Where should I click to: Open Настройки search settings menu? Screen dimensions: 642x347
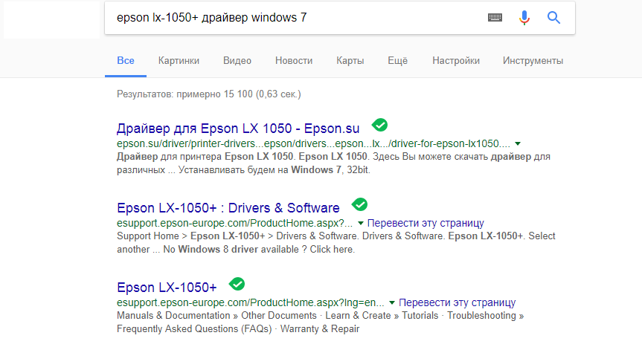click(x=455, y=61)
